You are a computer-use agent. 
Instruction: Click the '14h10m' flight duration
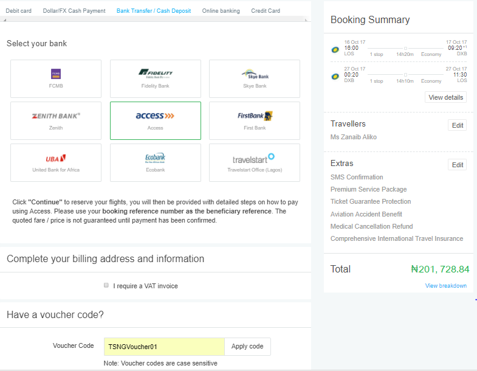click(x=405, y=81)
